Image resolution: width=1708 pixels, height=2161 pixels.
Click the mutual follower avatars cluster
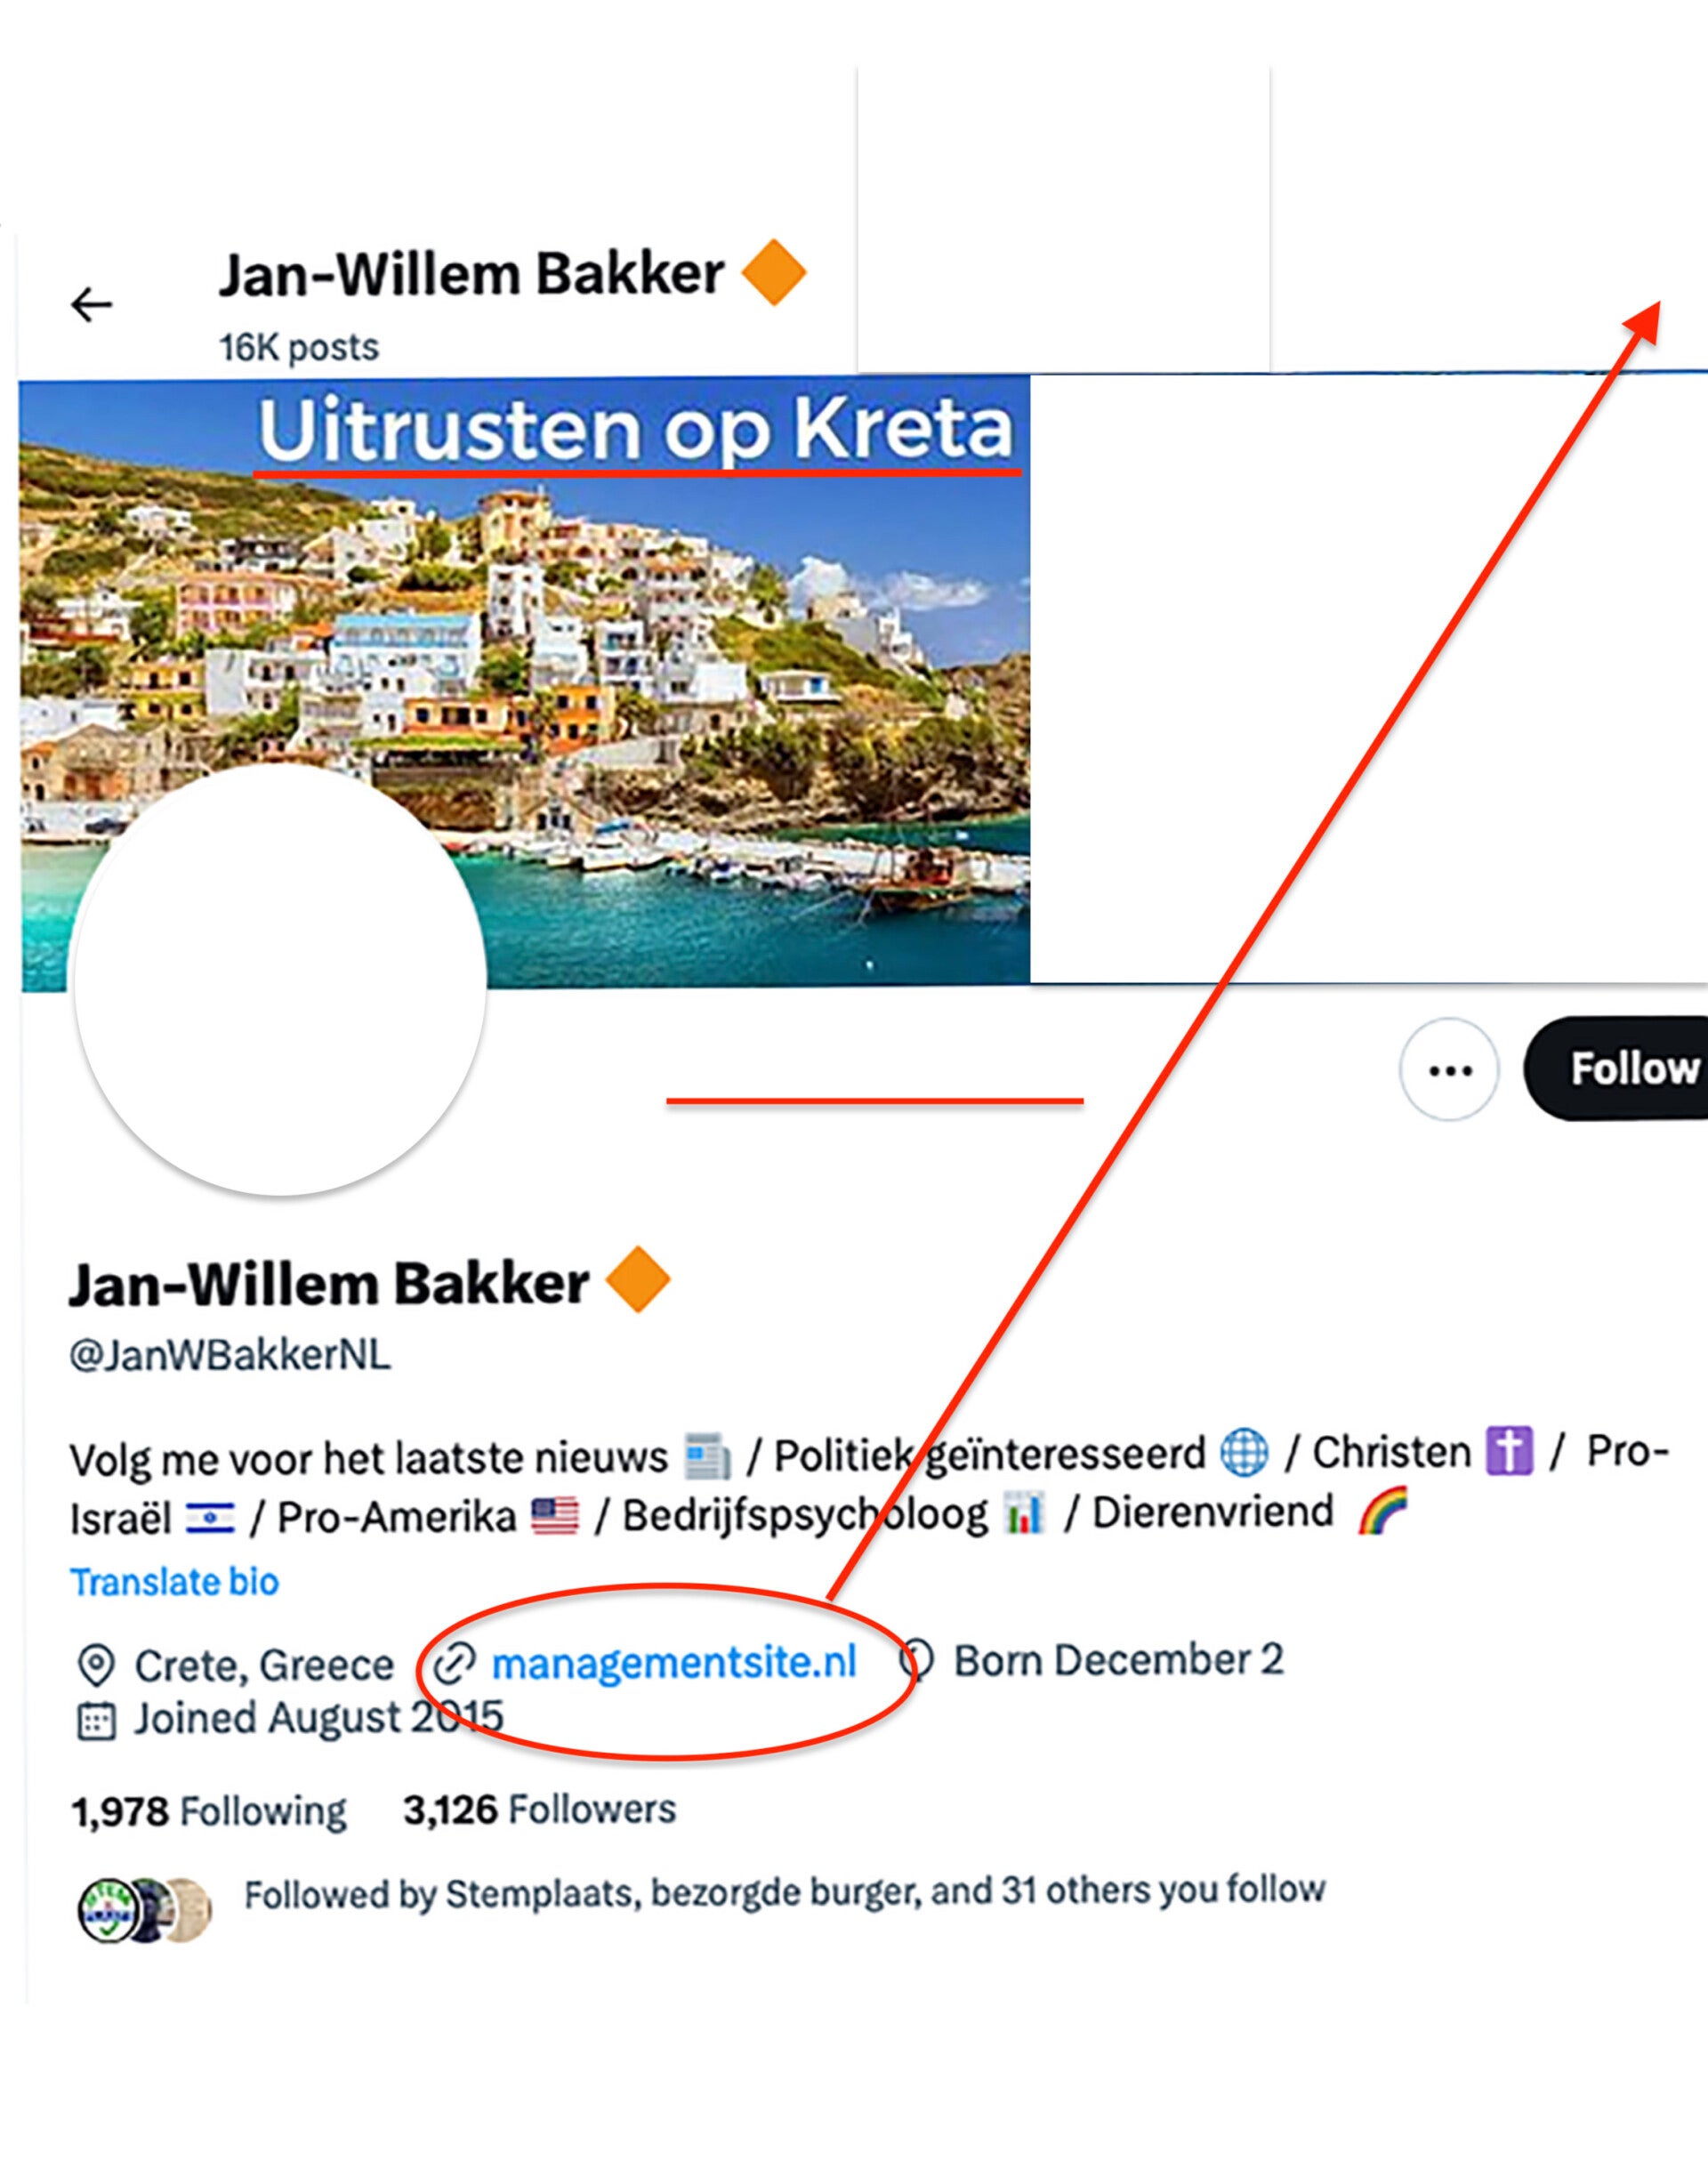pyautogui.click(x=145, y=1908)
